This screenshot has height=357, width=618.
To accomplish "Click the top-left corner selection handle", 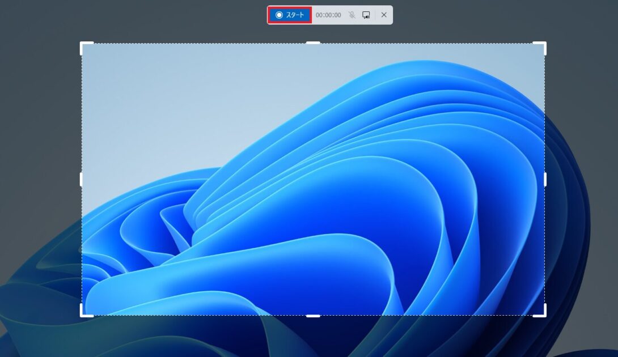I will click(x=86, y=48).
